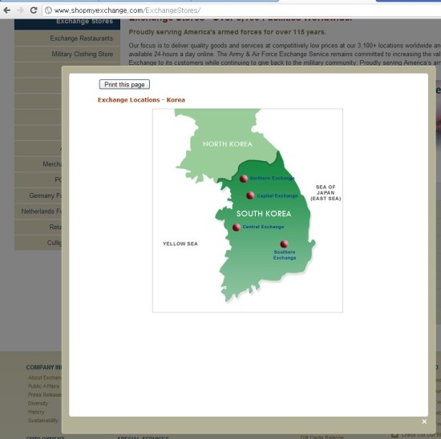Click the site info icon in address bar
The image size is (441, 439).
[48, 10]
